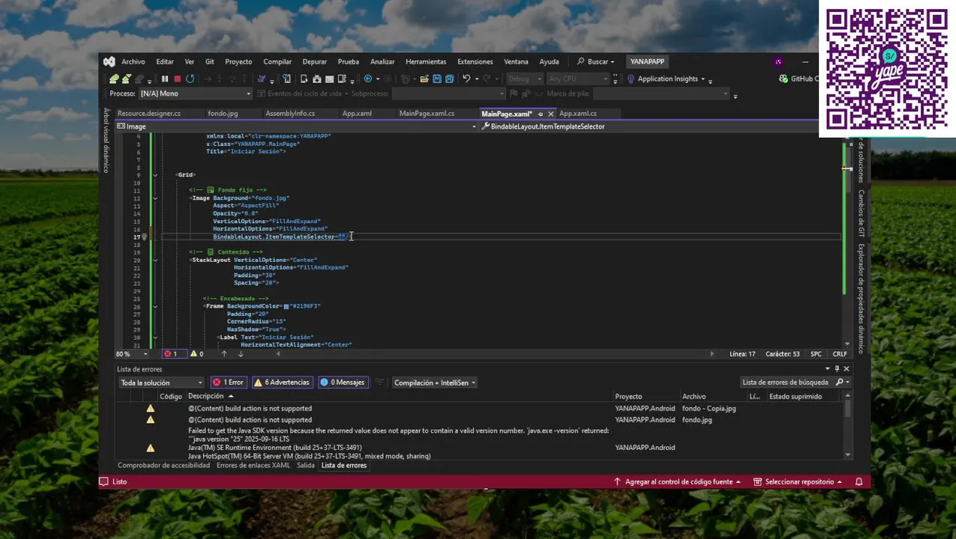Click the notifications bell in the status bar
The image size is (956, 539).
(859, 482)
